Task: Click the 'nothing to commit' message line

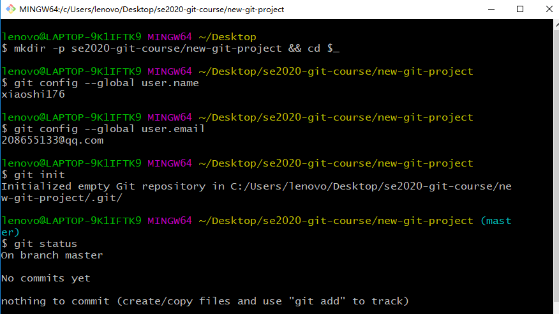Action: 205,301
